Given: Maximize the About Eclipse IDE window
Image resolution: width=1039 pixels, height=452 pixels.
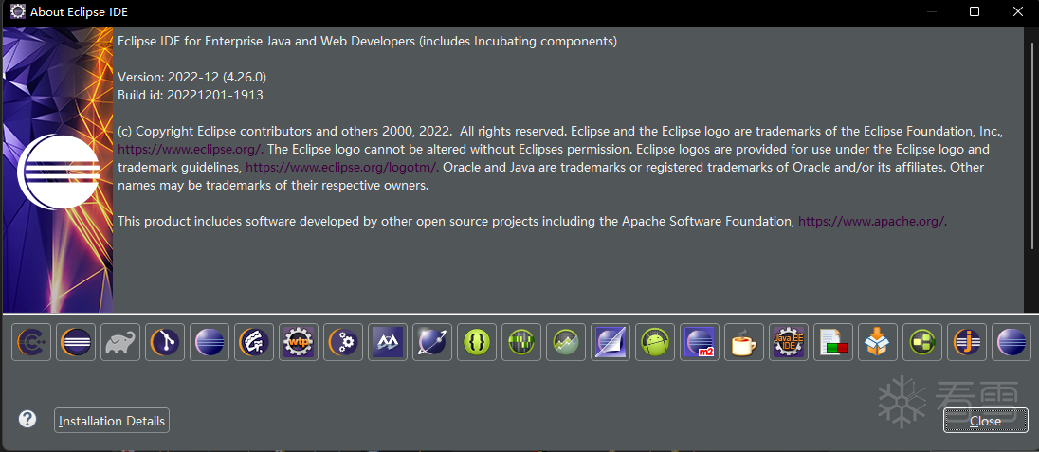Looking at the screenshot, I should coord(975,11).
